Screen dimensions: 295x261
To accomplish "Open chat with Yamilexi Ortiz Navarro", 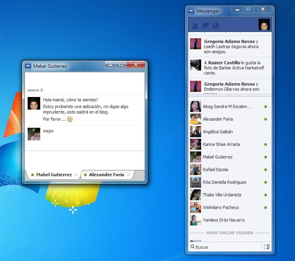I will point(230,220).
